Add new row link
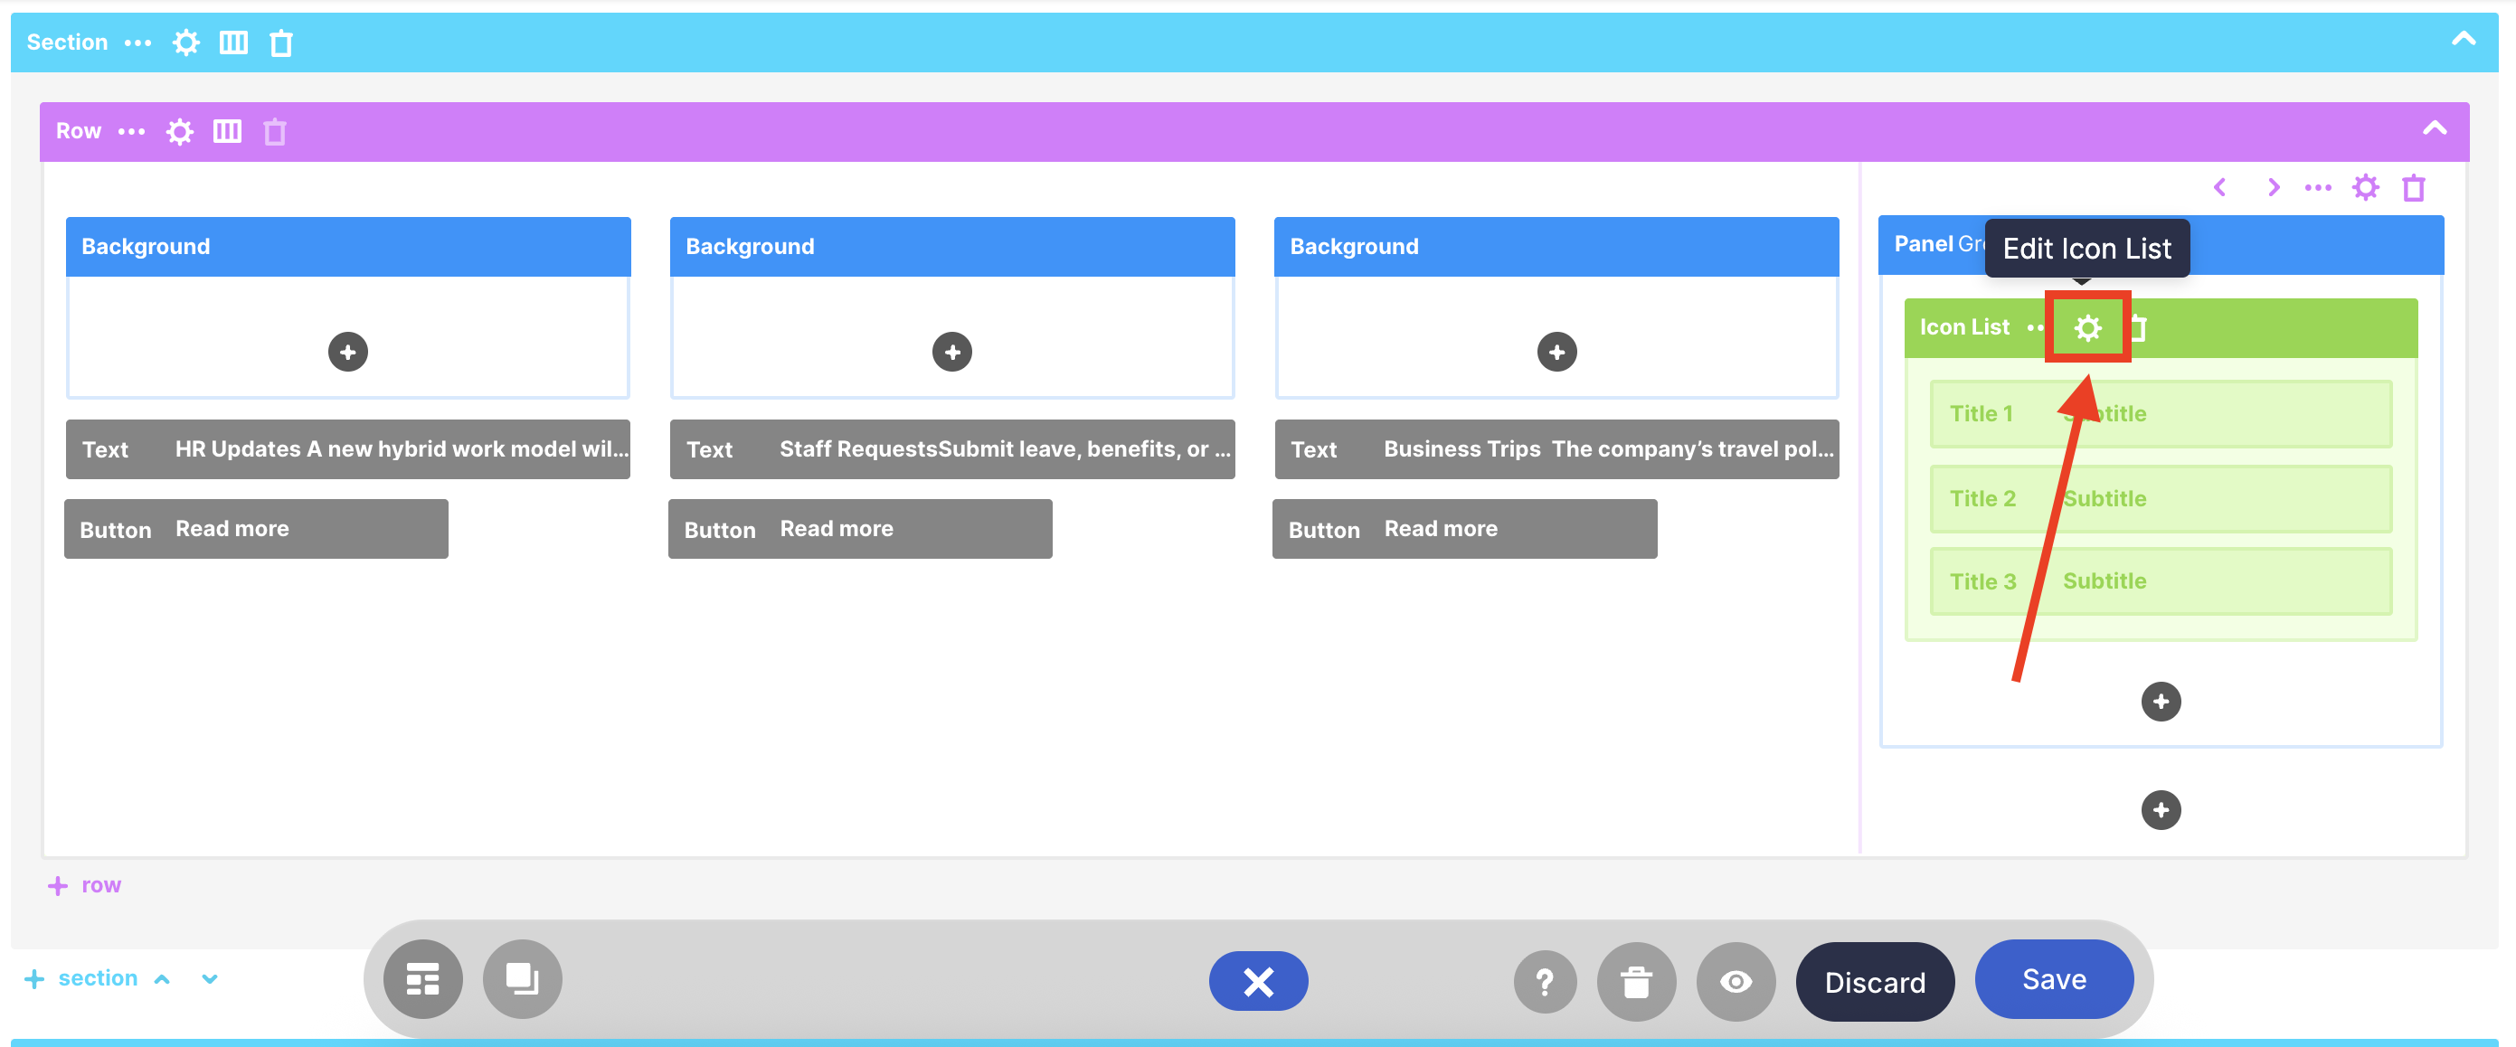 pos(86,885)
